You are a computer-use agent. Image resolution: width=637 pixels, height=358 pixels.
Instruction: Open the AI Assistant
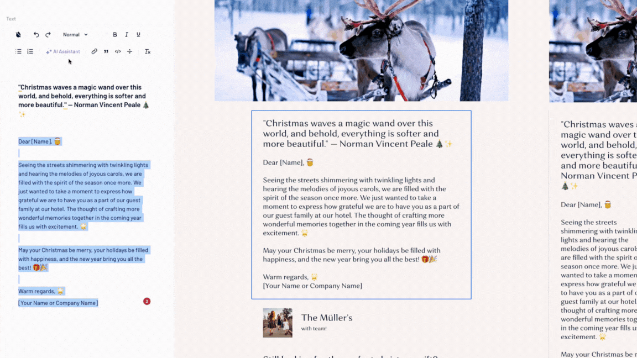[x=63, y=51]
